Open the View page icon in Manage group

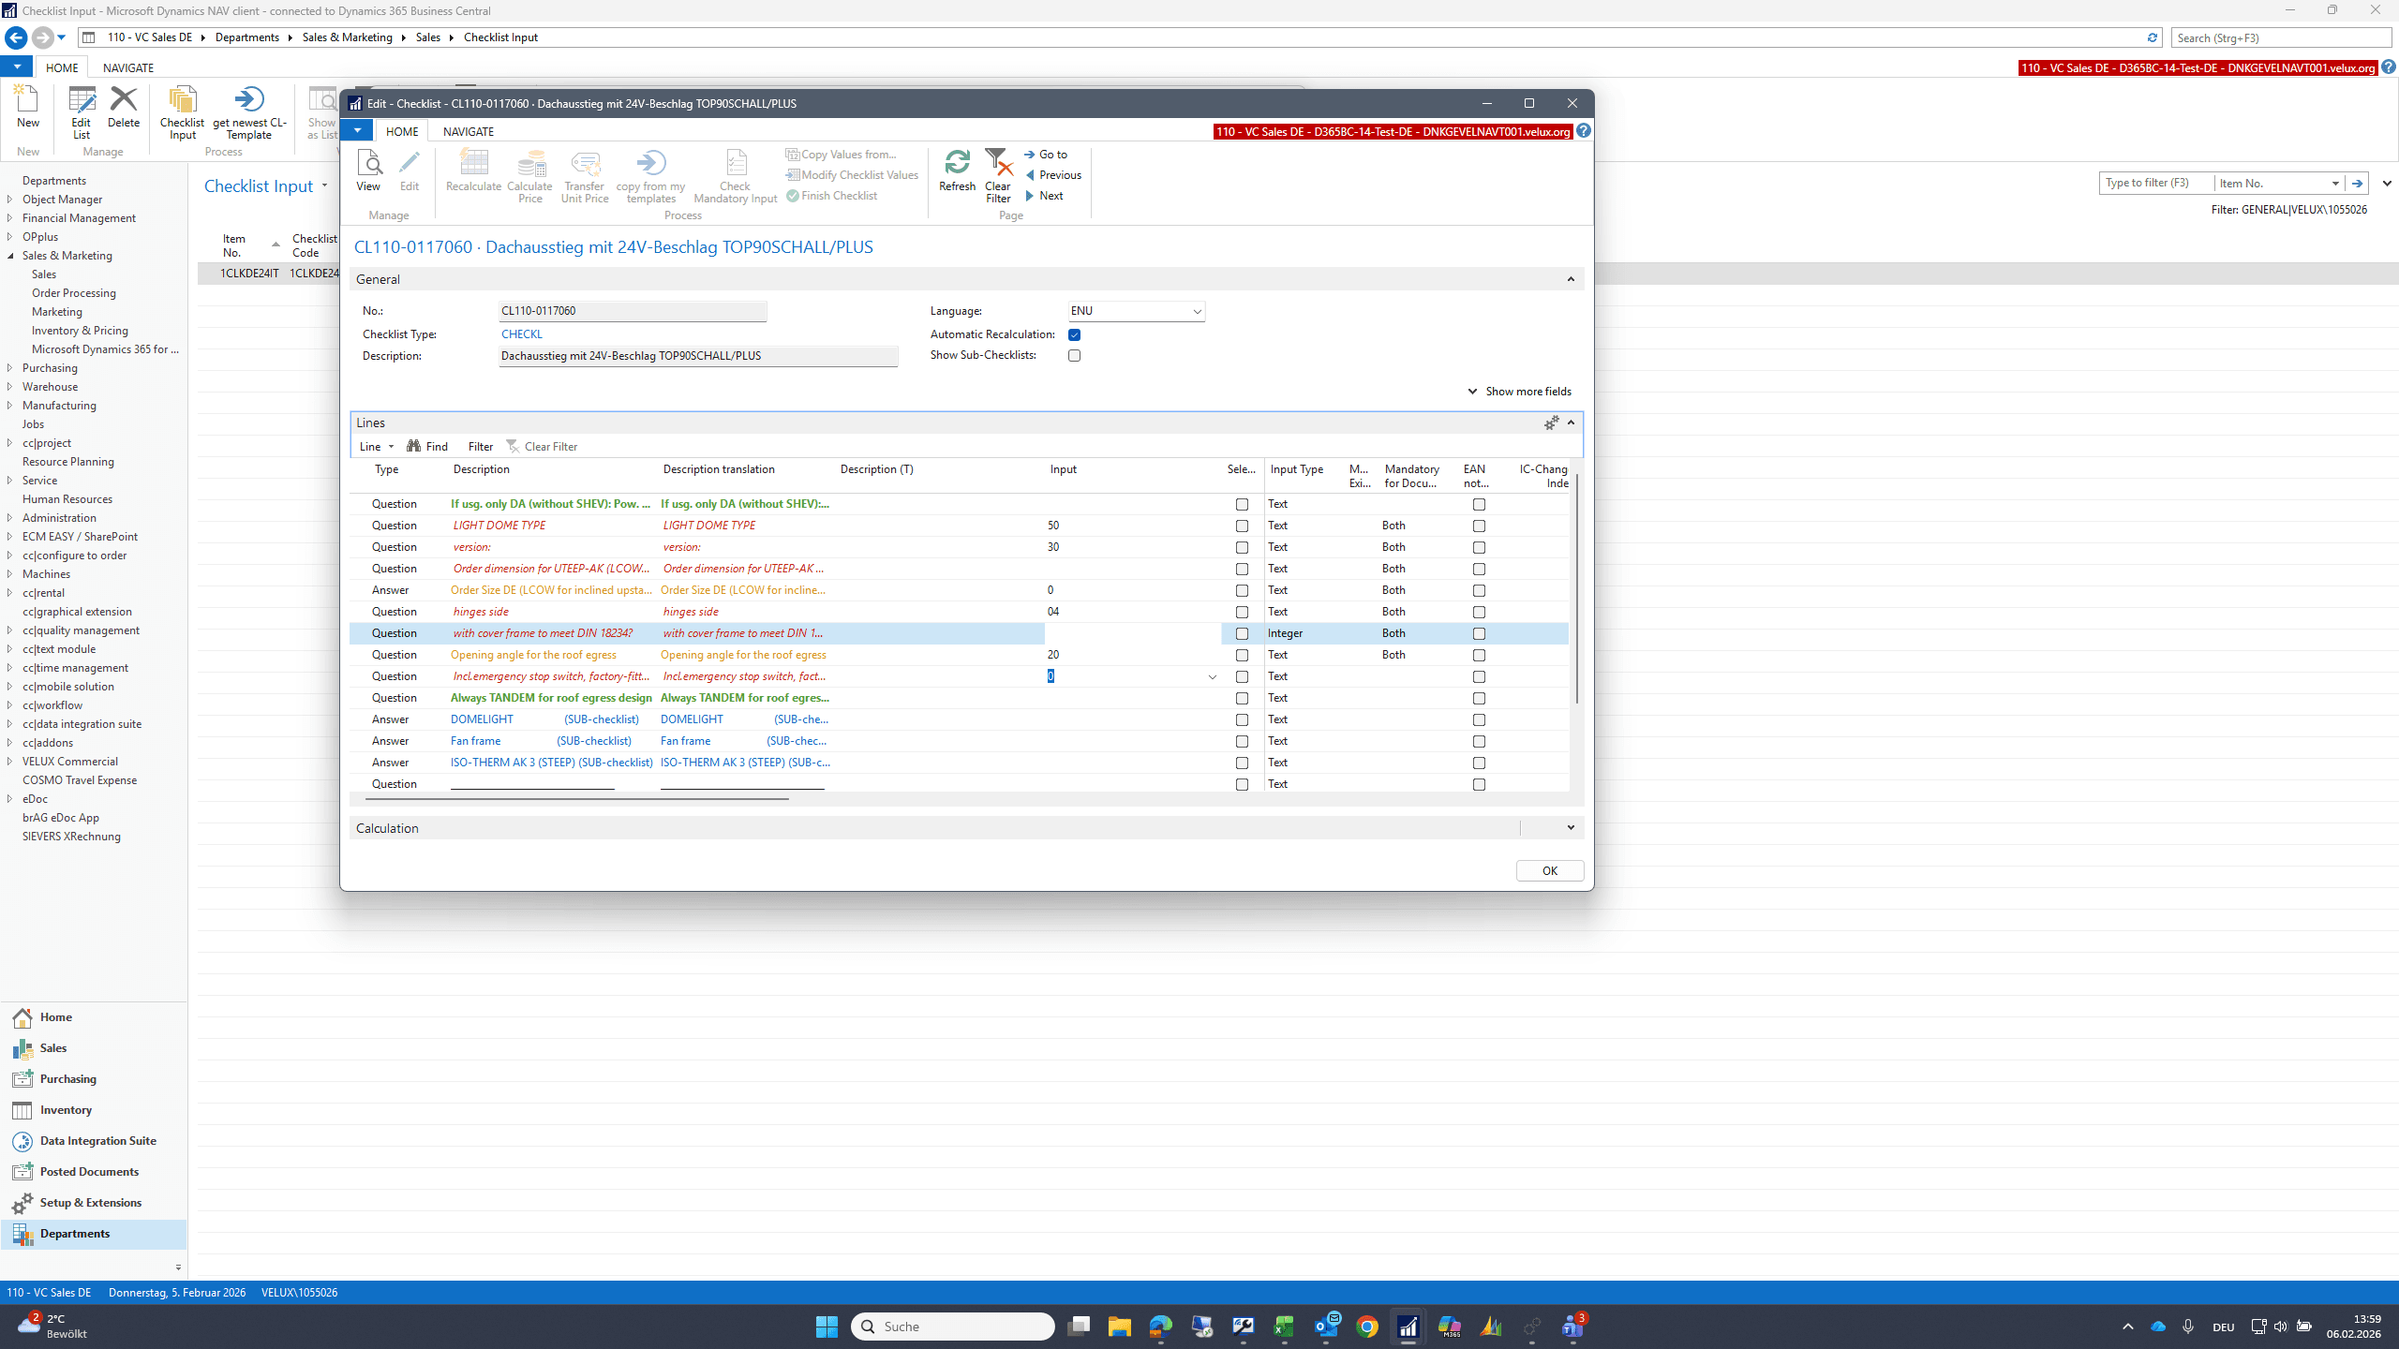point(369,163)
